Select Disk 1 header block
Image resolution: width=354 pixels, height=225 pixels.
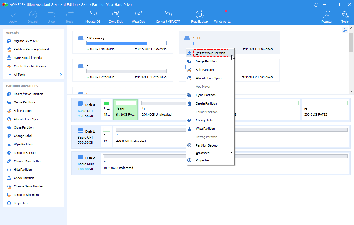(x=86, y=136)
